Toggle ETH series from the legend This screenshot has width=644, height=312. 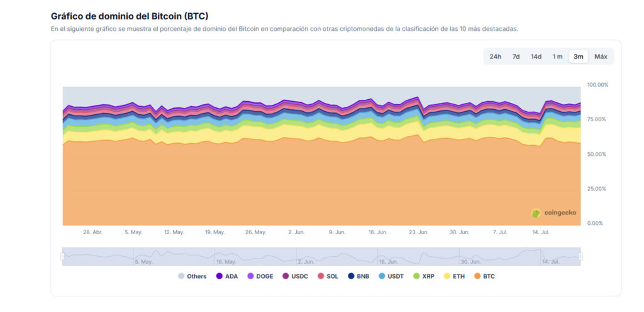tap(455, 276)
